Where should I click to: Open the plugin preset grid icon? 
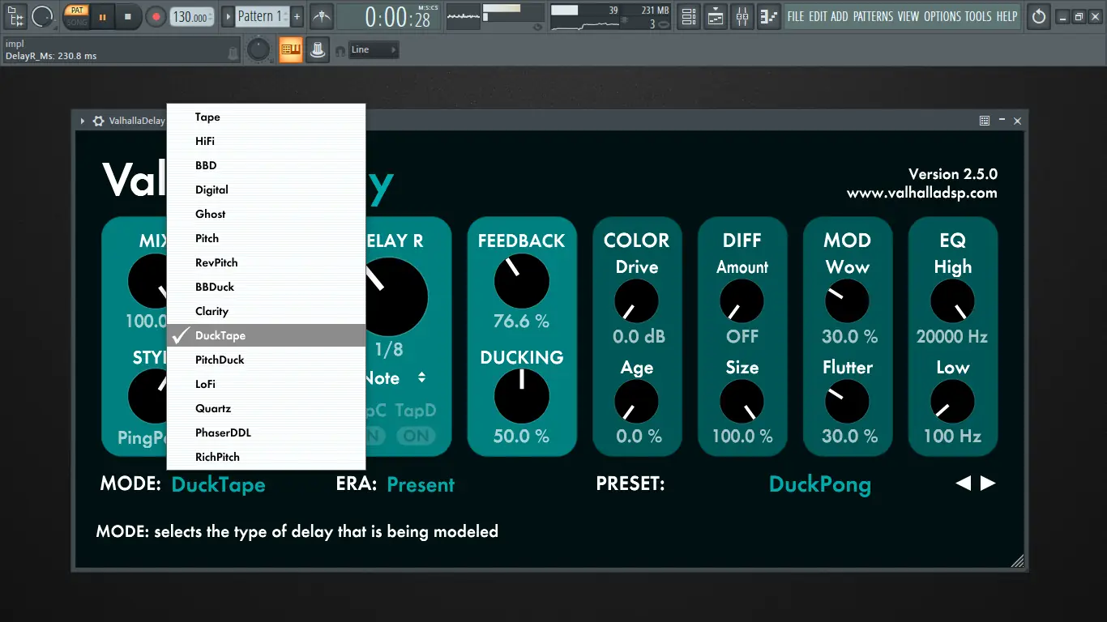985,121
